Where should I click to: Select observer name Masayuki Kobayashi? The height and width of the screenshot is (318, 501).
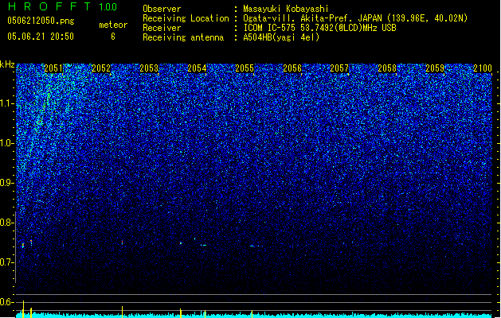pyautogui.click(x=286, y=9)
